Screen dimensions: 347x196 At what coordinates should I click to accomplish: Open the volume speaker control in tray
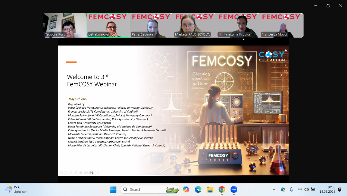point(306,190)
